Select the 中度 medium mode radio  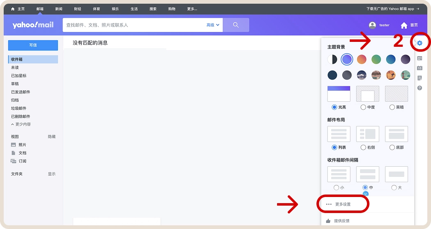point(363,107)
